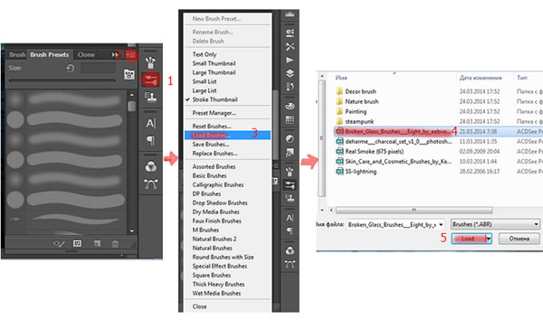The height and width of the screenshot is (329, 543).
Task: Open the Layers icon in middle dock
Action: [x=290, y=73]
